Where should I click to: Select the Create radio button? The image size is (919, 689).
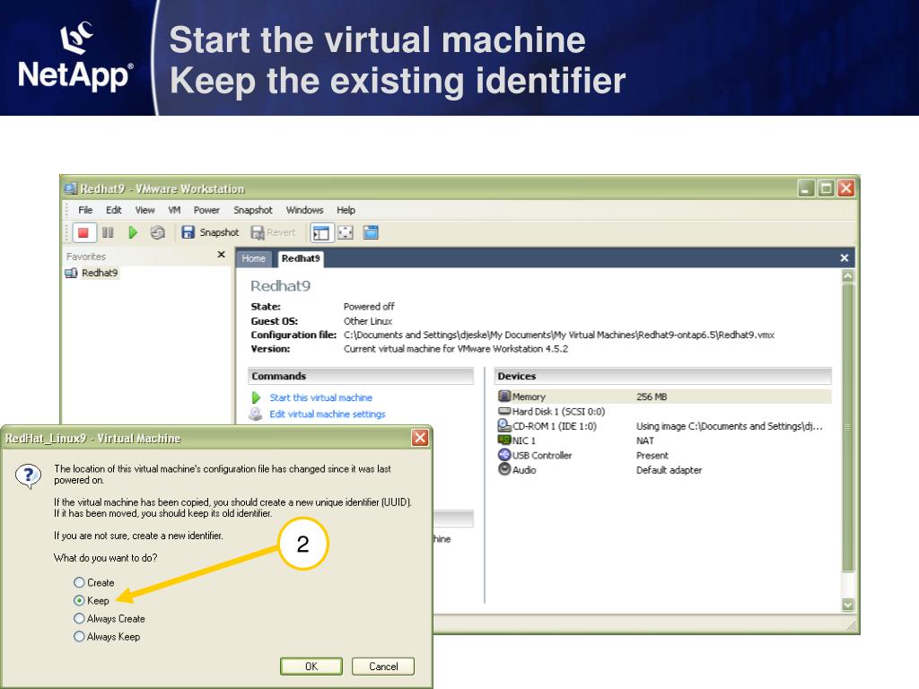click(79, 582)
